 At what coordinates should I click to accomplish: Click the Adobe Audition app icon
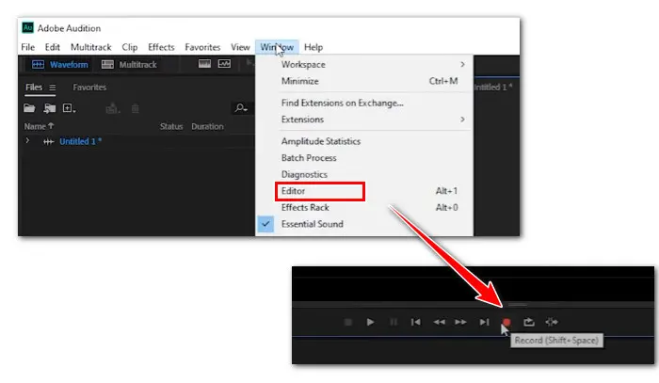[27, 28]
